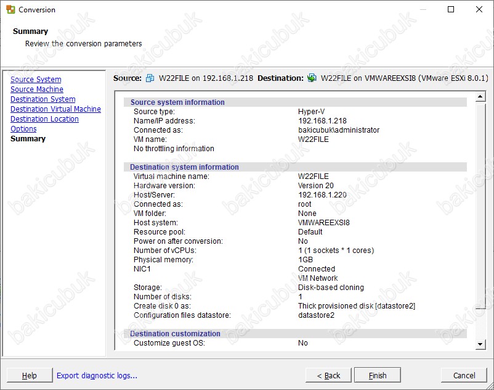Click the Customize guest OS label
Viewport: 494px width, 390px height.
[169, 343]
